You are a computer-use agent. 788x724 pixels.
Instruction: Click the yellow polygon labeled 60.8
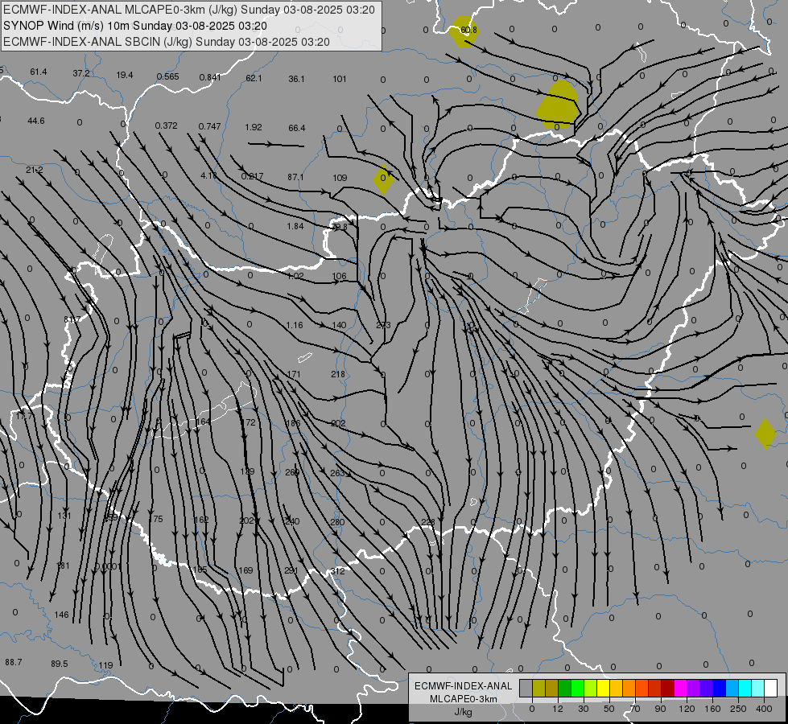464,31
